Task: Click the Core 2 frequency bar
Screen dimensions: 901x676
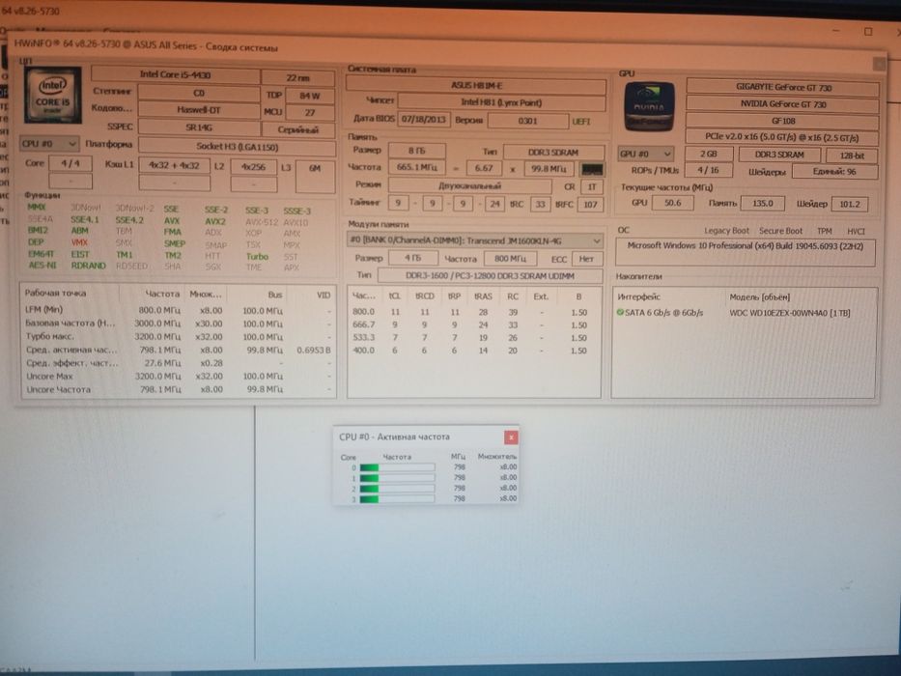Action: click(397, 488)
